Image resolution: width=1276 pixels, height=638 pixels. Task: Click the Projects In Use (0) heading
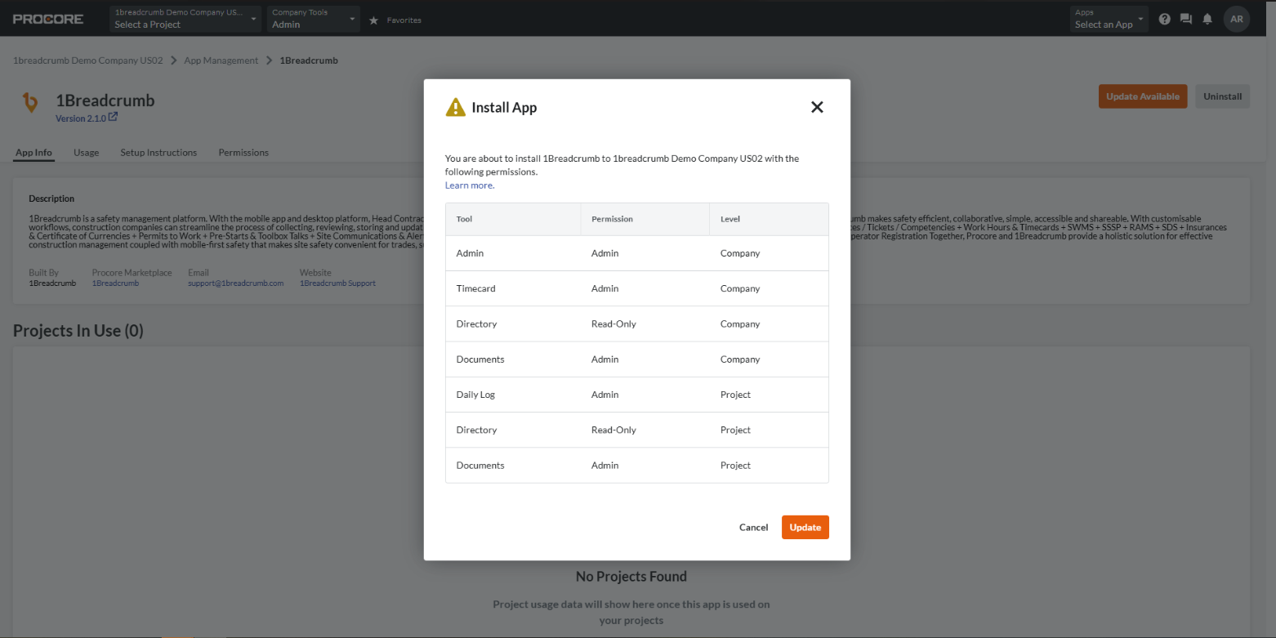[78, 331]
